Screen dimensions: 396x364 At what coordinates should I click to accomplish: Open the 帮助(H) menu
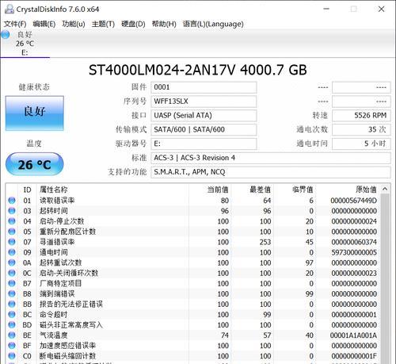[164, 24]
